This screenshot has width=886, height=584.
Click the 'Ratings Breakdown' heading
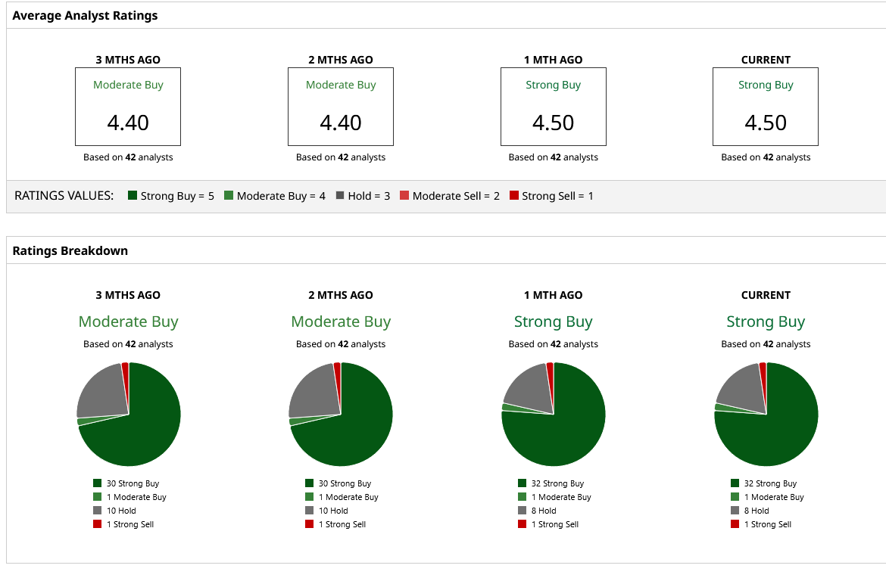click(x=70, y=251)
